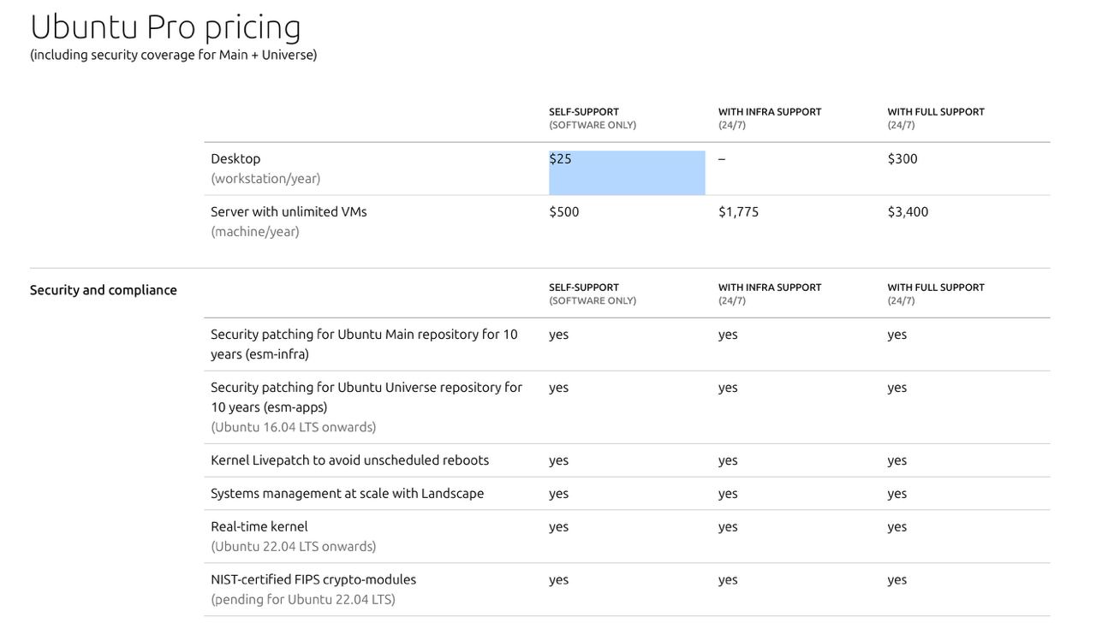Select "Systems management at scale with Landscape" row
The height and width of the screenshot is (623, 1096).
(347, 494)
